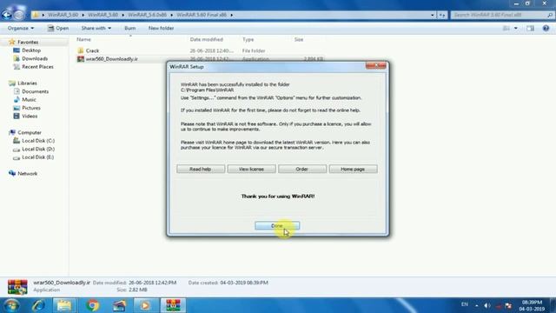Open Windows Explorer taskbar icon
This screenshot has height=313, width=556.
click(x=64, y=305)
